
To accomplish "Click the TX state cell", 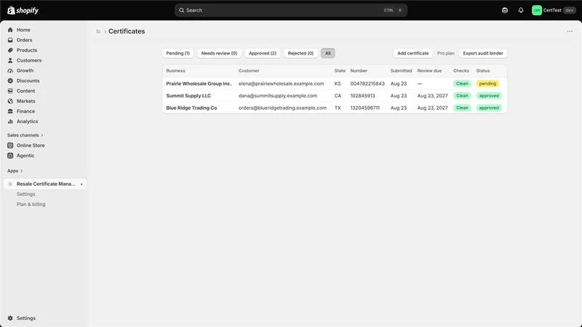I will tap(338, 108).
